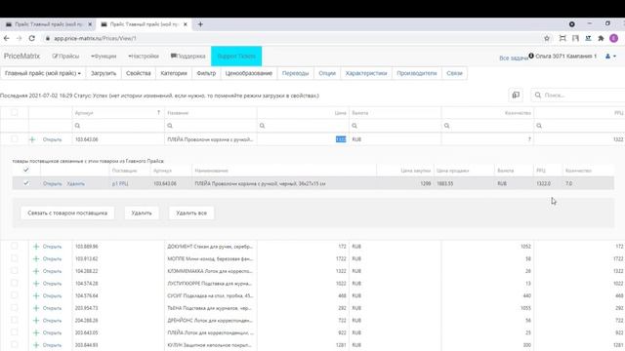The width and height of the screenshot is (625, 351).
Task: Switch to the Связи tab
Action: point(454,73)
